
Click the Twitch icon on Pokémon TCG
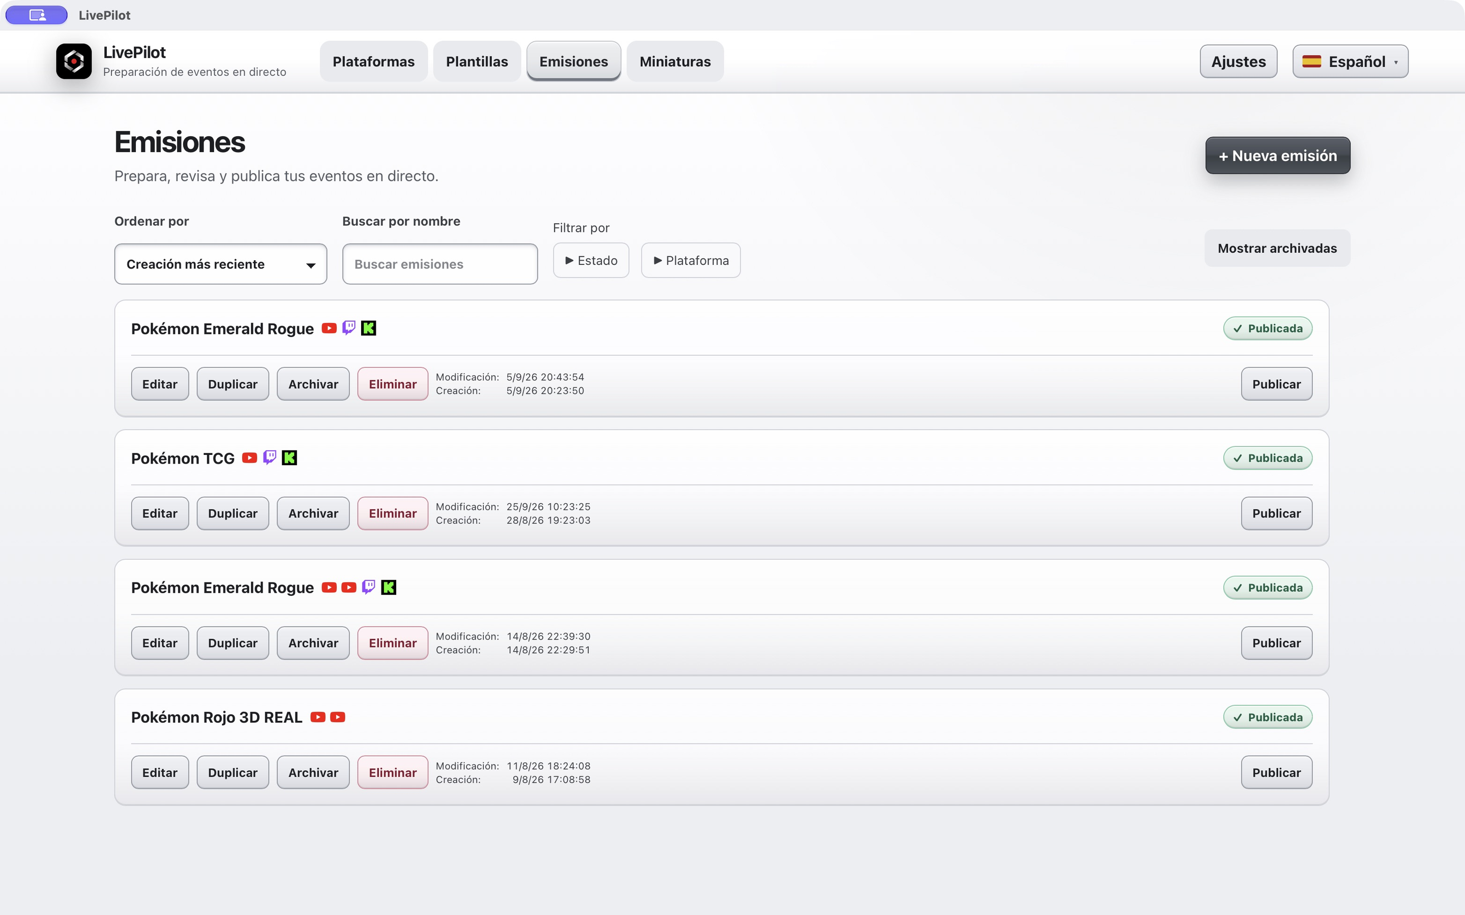pyautogui.click(x=270, y=457)
